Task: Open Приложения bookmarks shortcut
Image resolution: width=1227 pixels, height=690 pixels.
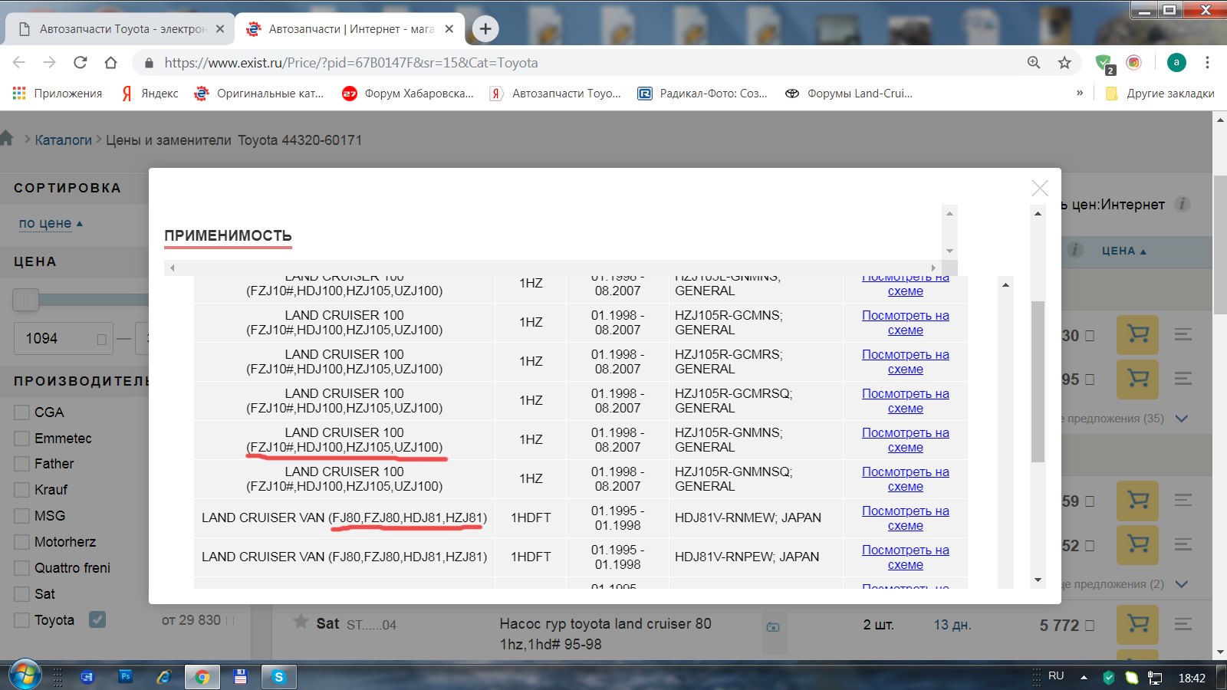Action: click(58, 94)
